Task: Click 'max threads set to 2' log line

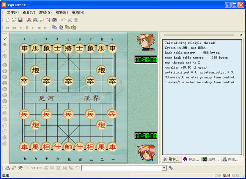Action: click(x=182, y=63)
